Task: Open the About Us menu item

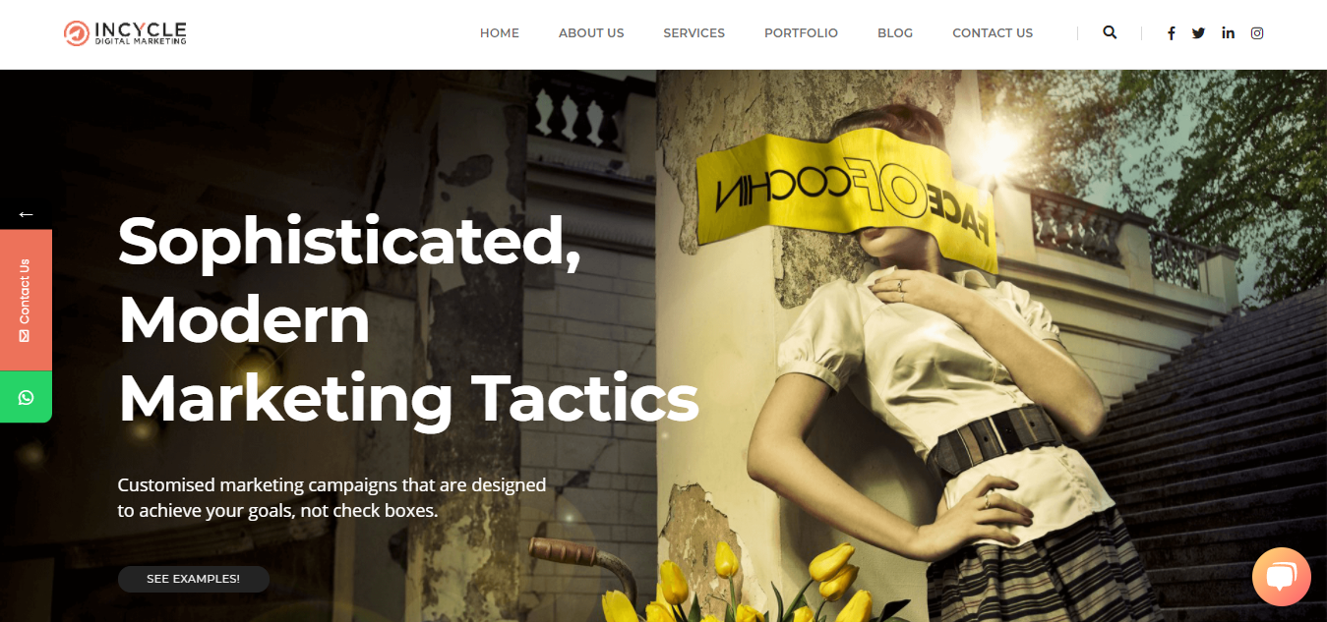Action: coord(591,33)
